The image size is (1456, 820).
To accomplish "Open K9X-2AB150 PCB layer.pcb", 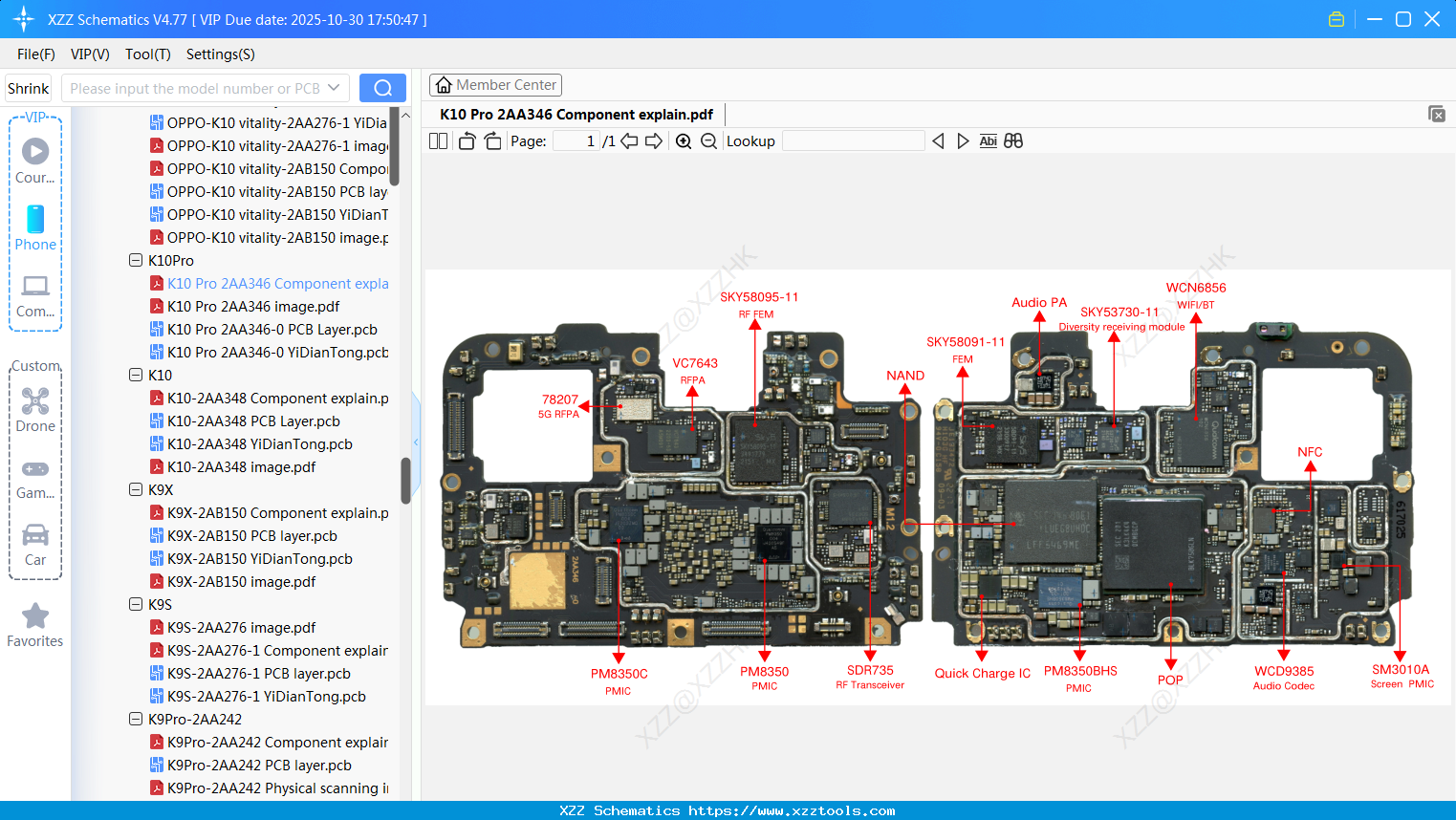I will pos(252,536).
